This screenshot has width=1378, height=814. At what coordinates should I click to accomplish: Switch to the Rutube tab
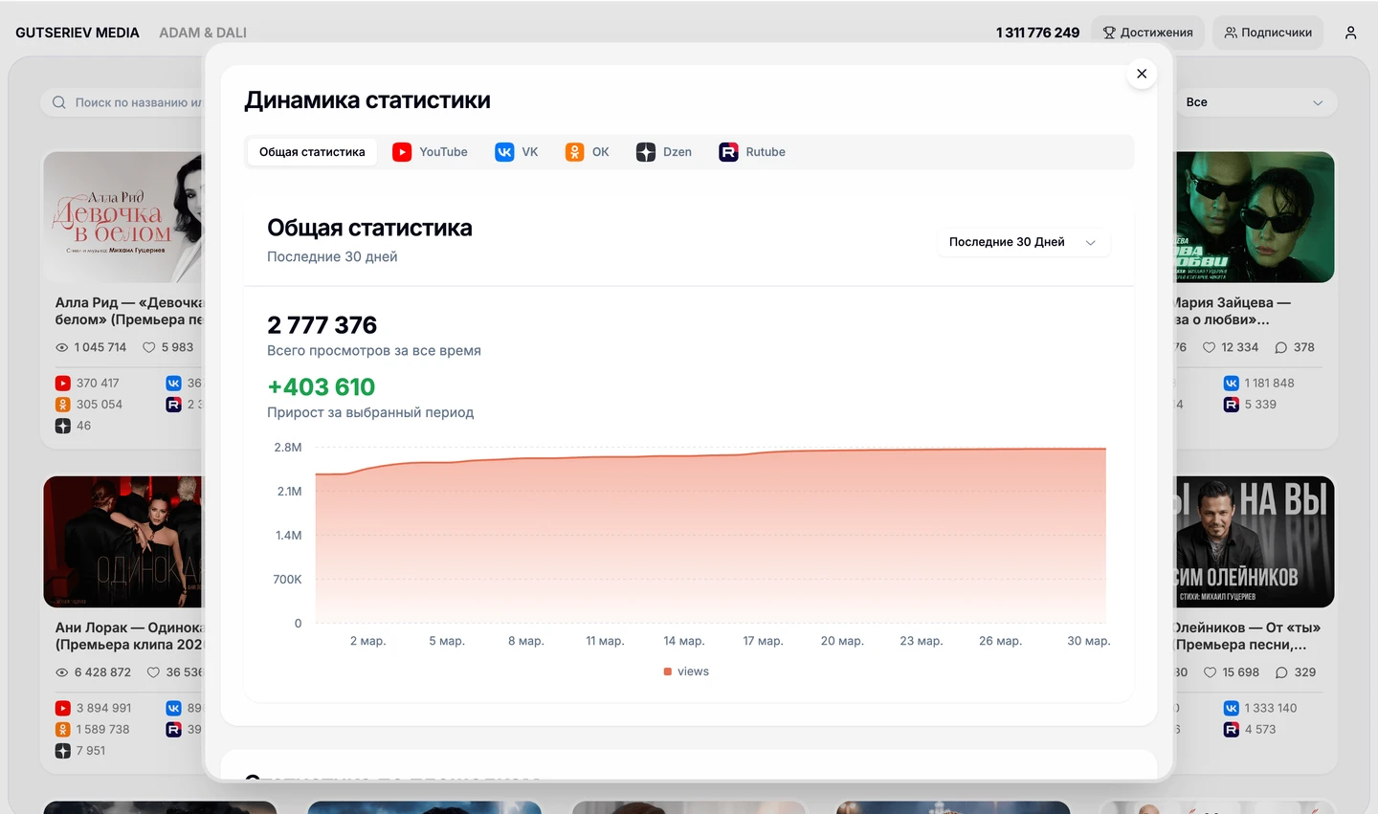click(752, 152)
